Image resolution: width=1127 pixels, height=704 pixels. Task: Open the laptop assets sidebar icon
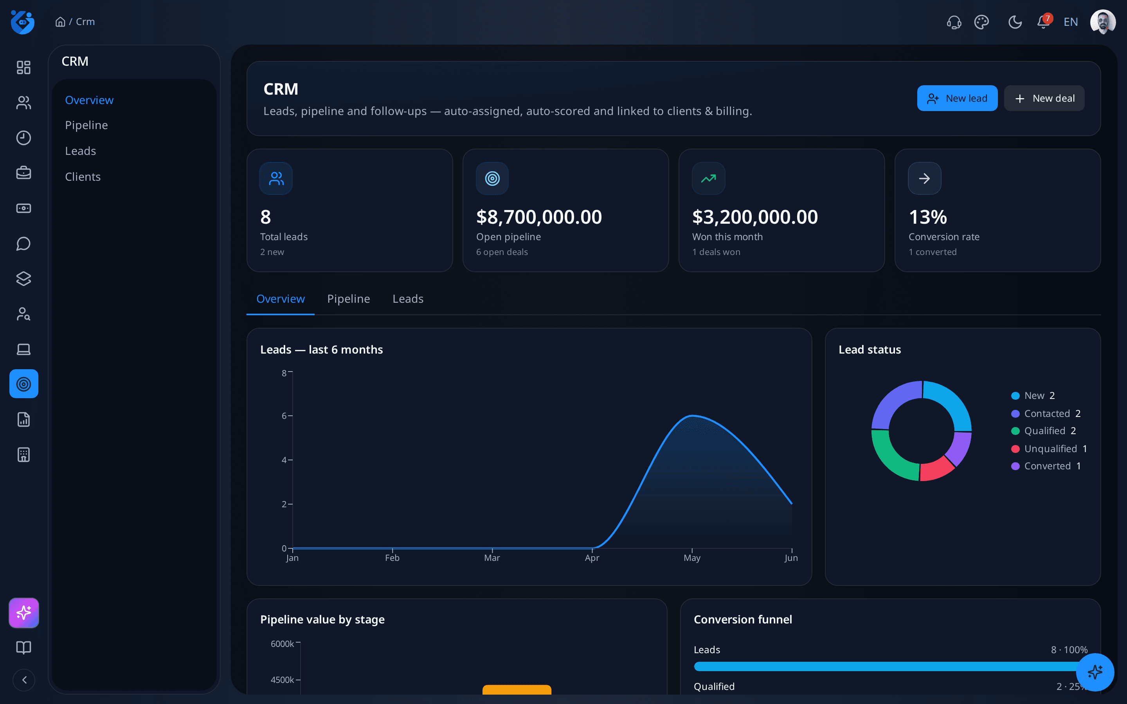click(x=23, y=349)
